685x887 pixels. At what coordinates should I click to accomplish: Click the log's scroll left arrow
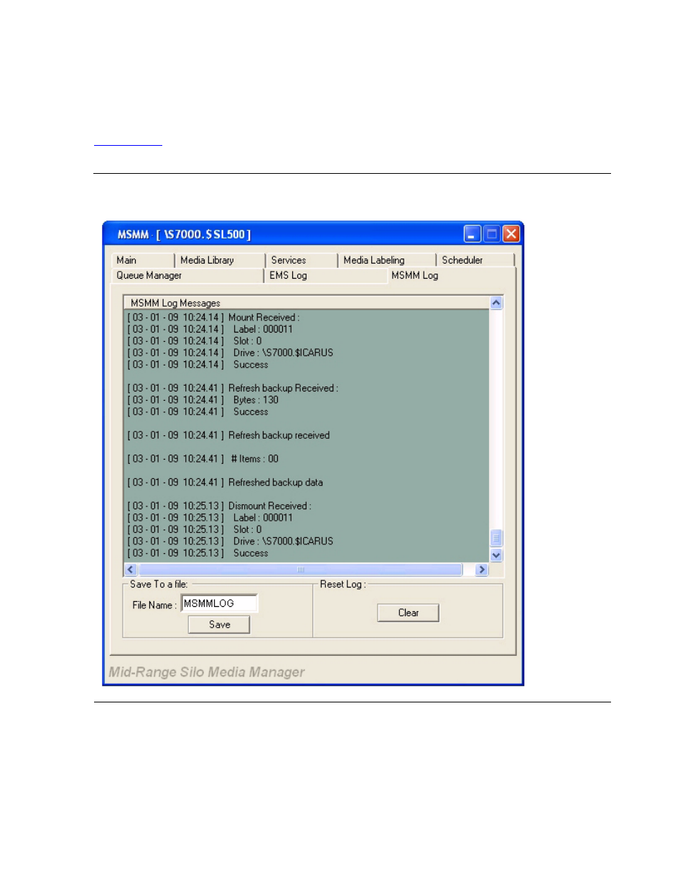point(131,570)
